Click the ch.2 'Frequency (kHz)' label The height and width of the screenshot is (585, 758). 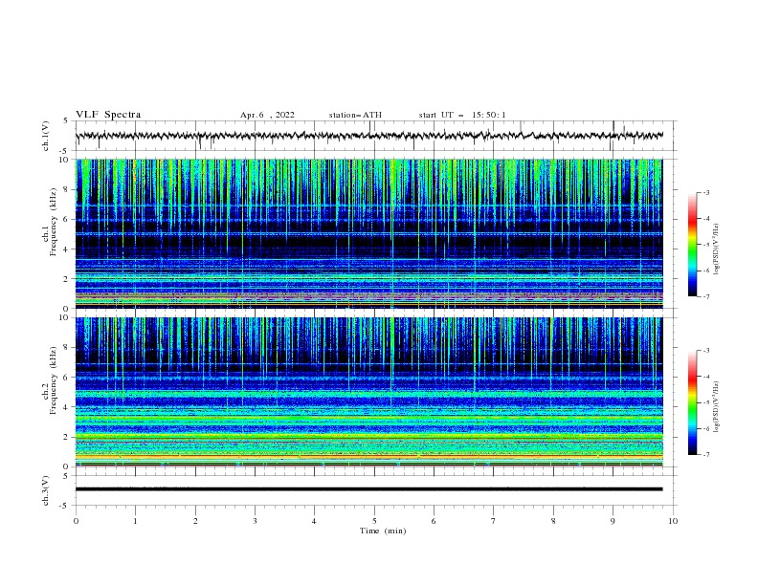[54, 380]
